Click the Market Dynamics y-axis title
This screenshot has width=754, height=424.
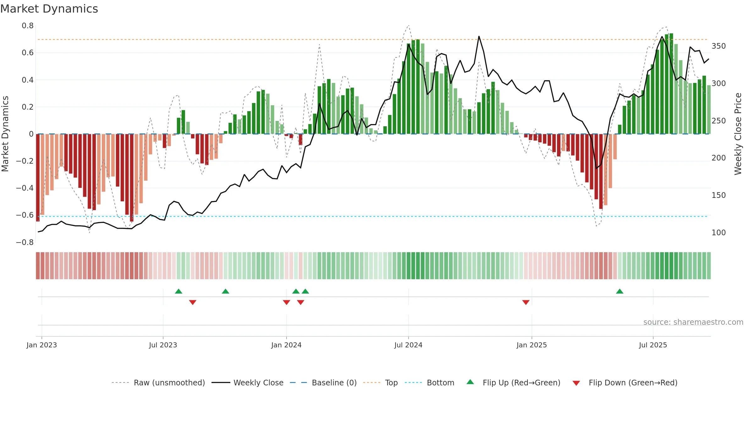tap(5, 134)
